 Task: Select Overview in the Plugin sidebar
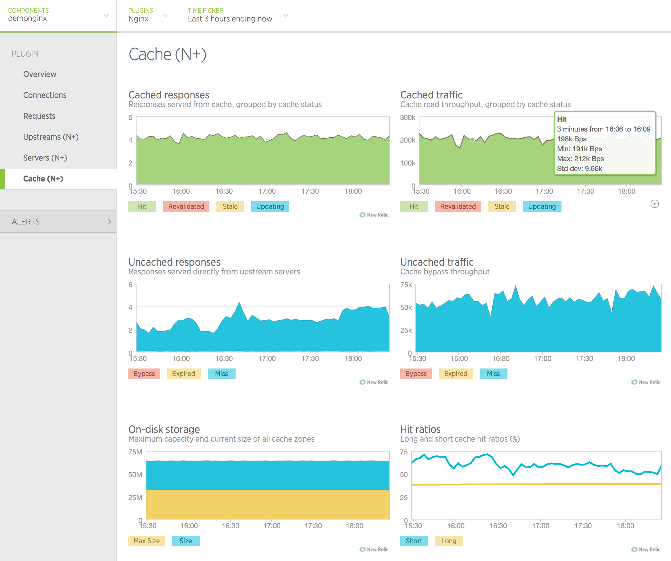click(x=40, y=74)
